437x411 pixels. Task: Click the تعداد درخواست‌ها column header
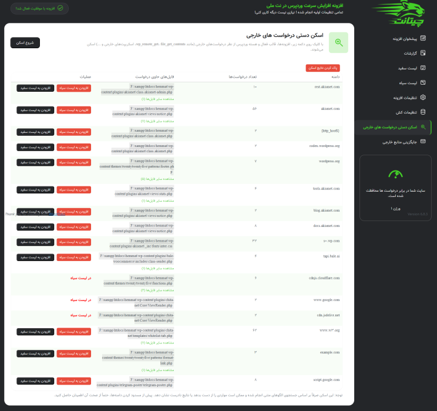(243, 76)
